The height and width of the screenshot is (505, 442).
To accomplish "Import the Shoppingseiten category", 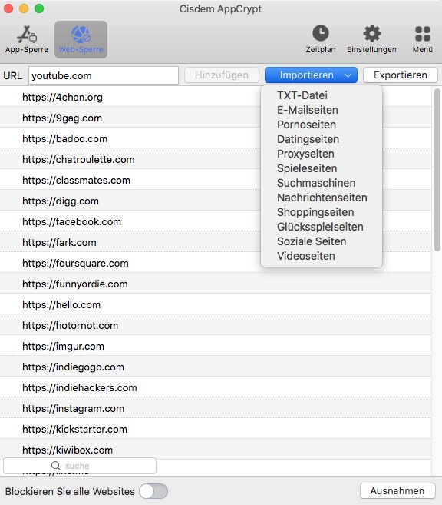I will point(322,212).
